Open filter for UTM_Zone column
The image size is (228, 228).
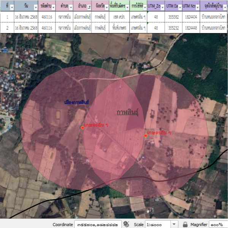tap(163, 7)
